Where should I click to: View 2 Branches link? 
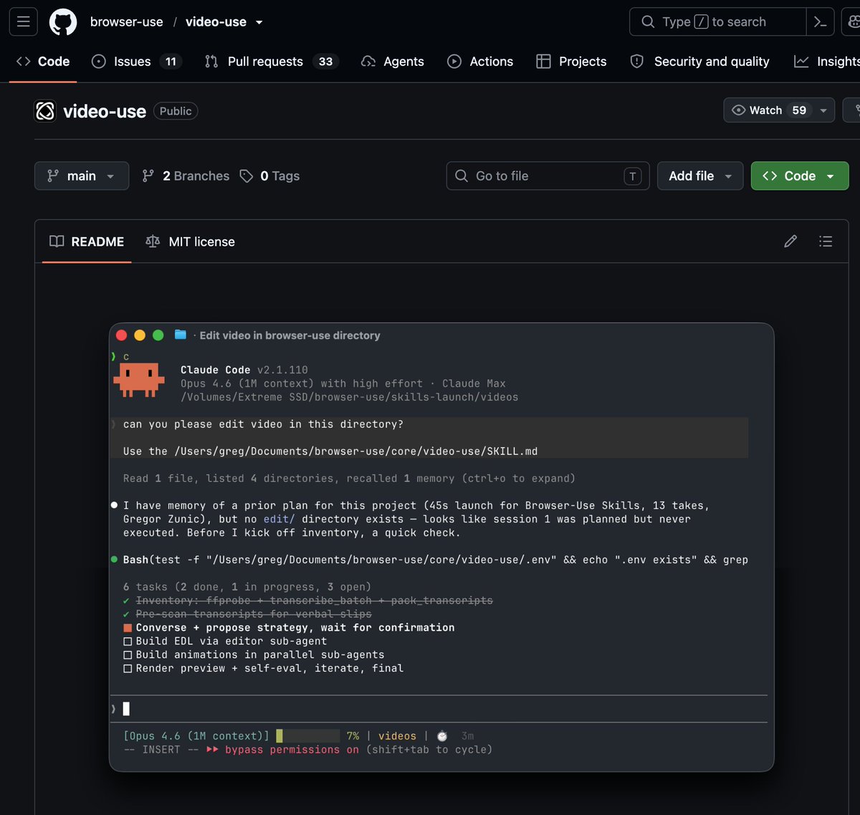click(x=186, y=176)
